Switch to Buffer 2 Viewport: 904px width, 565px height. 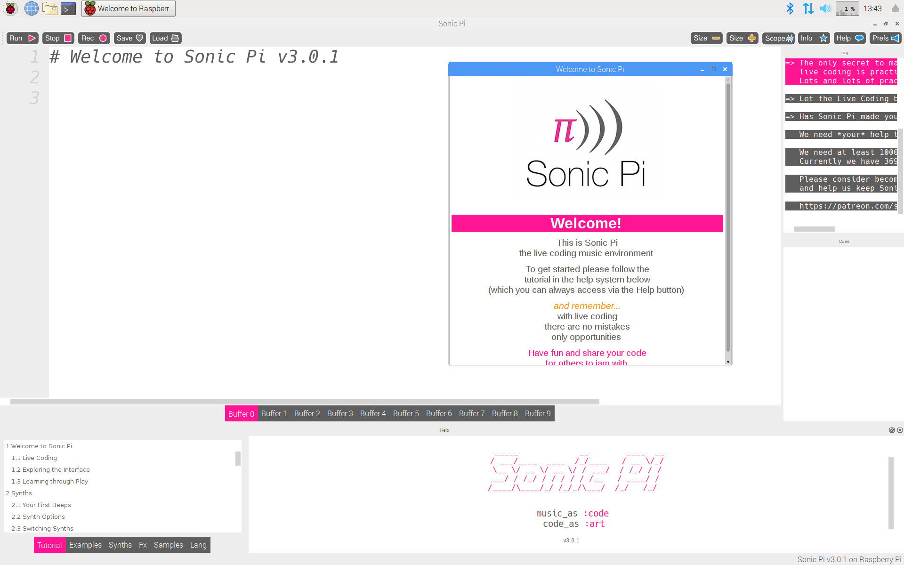click(307, 413)
